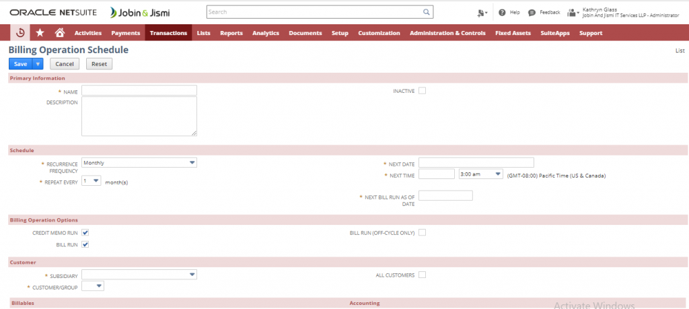Click the Next Date input field
Screen dimensions: 689x309
[x=476, y=162]
